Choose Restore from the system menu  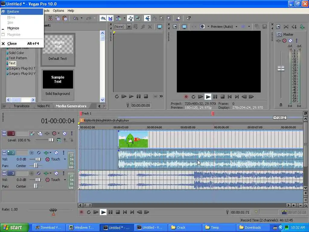click(x=22, y=12)
